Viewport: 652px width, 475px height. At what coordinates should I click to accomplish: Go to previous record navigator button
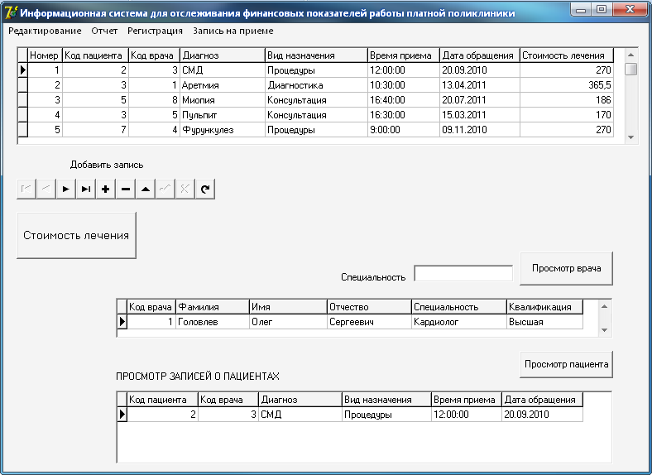(46, 190)
